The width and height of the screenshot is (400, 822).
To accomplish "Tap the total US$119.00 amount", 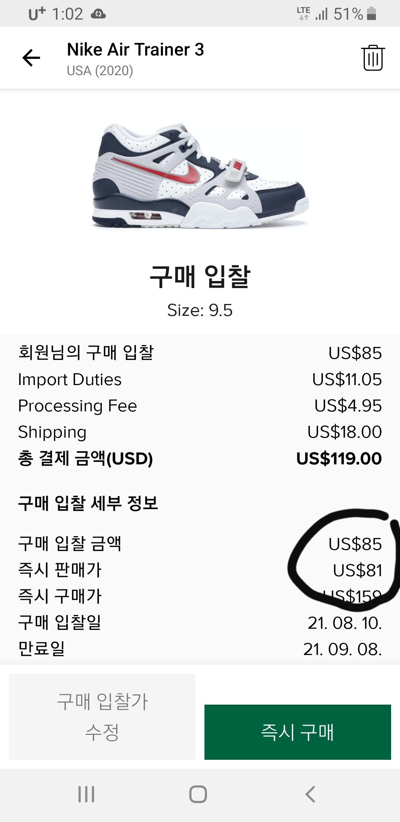I will [339, 459].
